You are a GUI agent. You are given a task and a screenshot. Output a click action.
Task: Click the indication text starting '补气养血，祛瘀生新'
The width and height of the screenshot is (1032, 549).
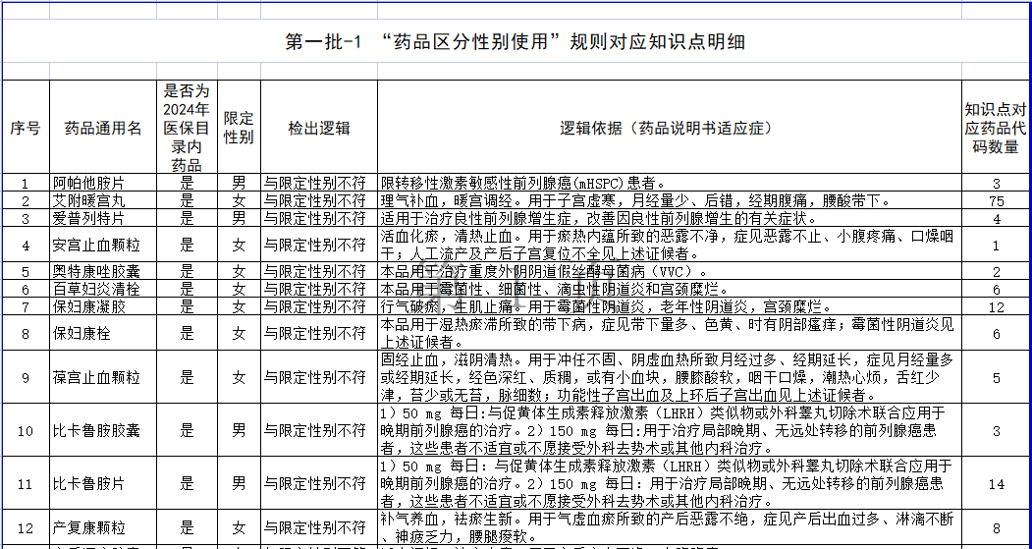(668, 527)
